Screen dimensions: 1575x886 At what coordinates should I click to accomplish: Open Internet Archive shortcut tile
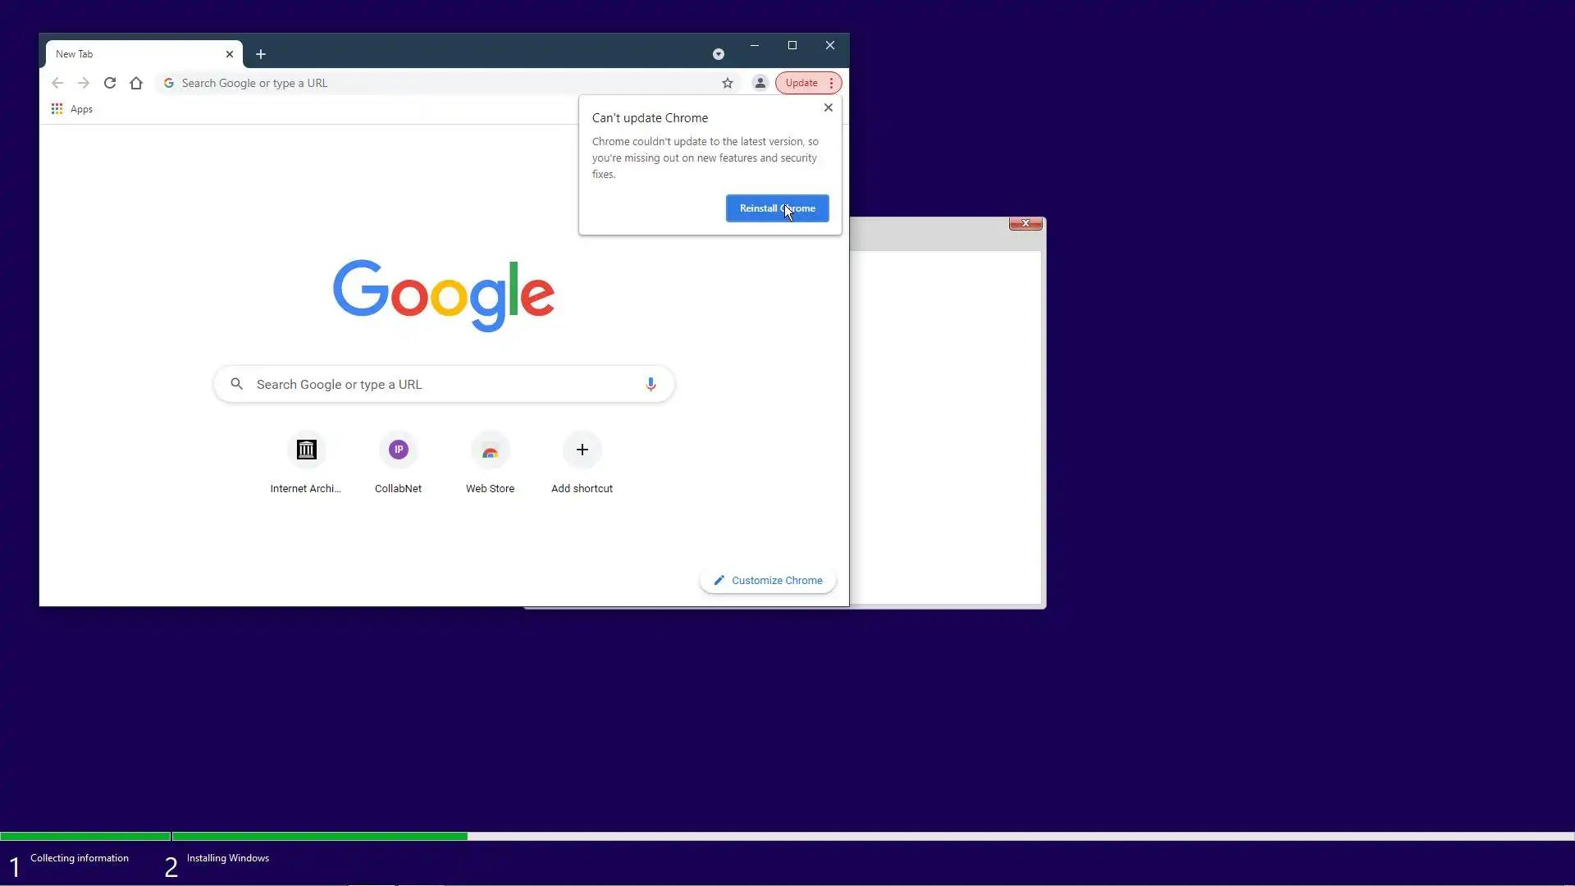(x=306, y=450)
